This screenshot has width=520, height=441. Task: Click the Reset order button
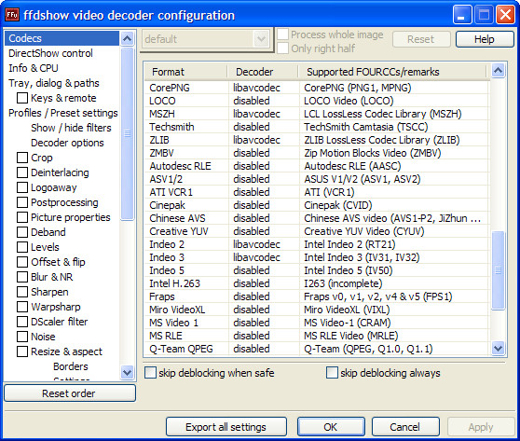coord(70,393)
